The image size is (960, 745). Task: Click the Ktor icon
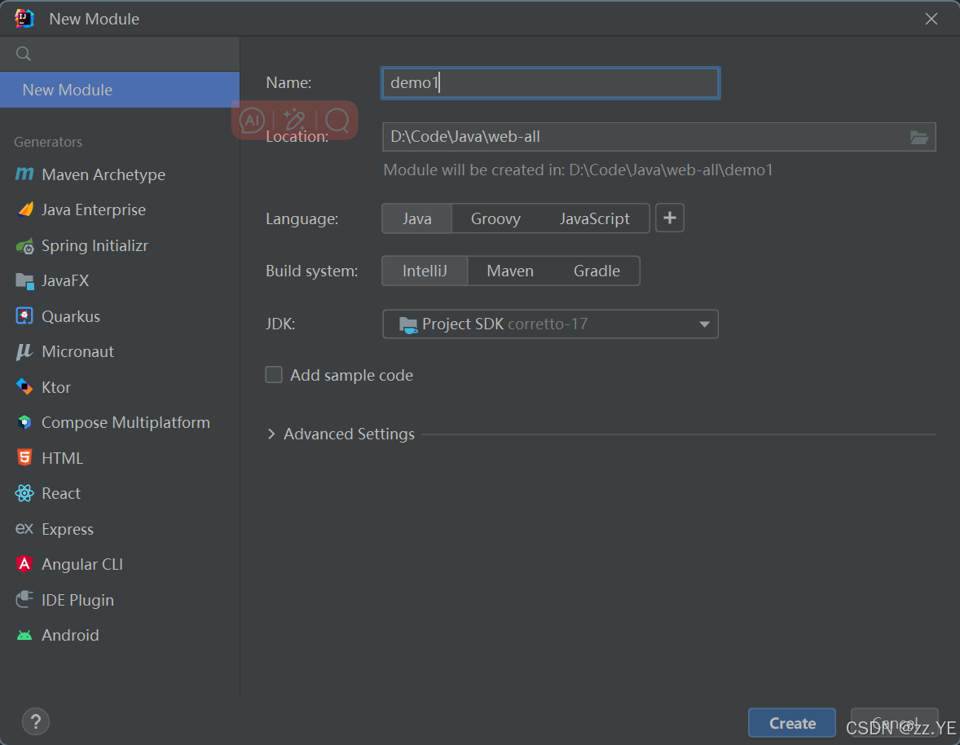pos(24,387)
